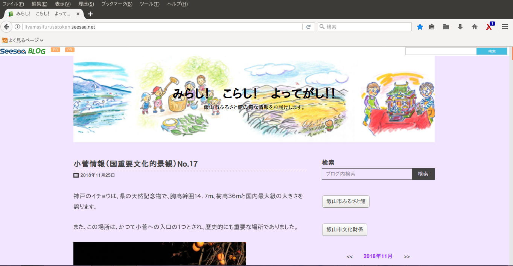Image resolution: width=513 pixels, height=266 pixels.
Task: Open the 2018年11月 calendar link
Action: [x=378, y=256]
